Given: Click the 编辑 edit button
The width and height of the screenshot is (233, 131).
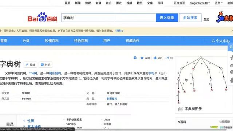Looking at the screenshot, I should click(x=30, y=65).
